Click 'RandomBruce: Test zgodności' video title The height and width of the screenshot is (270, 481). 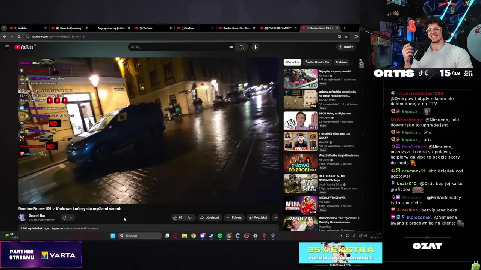339,220
